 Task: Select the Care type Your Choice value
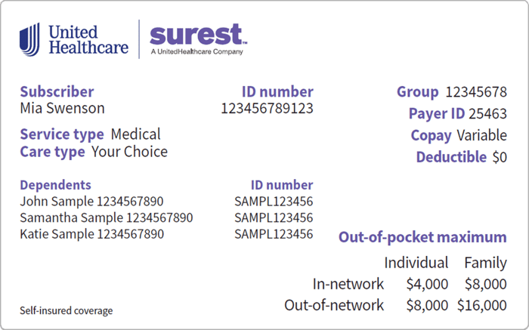click(129, 152)
